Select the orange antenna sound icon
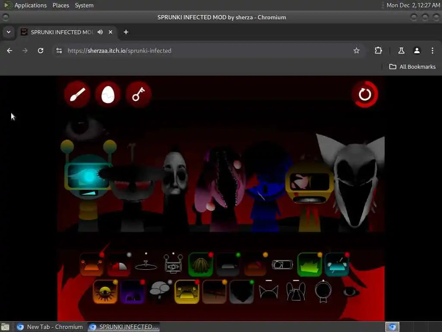 click(x=92, y=265)
